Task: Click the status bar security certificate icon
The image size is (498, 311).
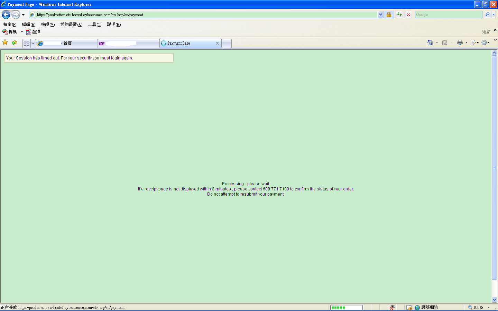Action: coord(409,308)
